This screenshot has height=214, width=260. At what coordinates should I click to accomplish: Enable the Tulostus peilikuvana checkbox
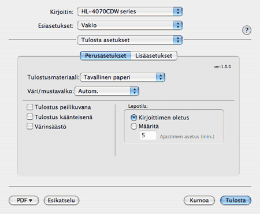30,107
